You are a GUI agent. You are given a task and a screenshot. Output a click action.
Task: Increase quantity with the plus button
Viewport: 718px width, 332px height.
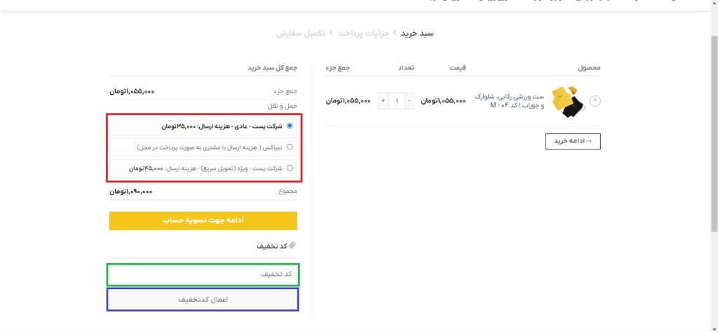[x=383, y=101]
